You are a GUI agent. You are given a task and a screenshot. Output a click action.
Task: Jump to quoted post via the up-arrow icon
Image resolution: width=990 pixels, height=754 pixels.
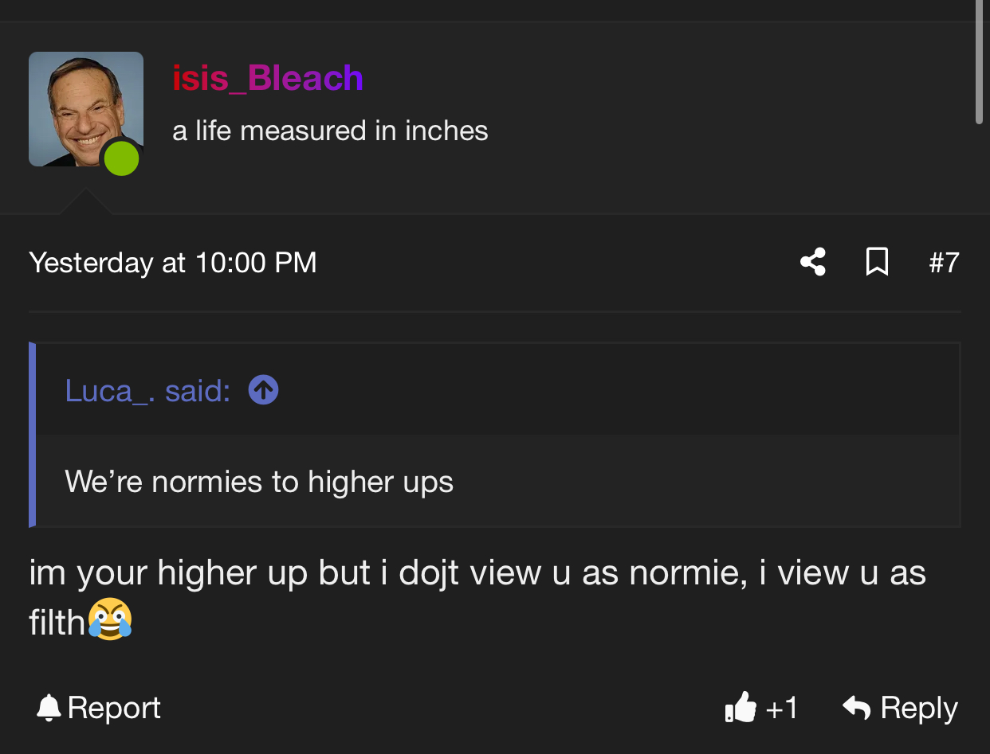[264, 390]
